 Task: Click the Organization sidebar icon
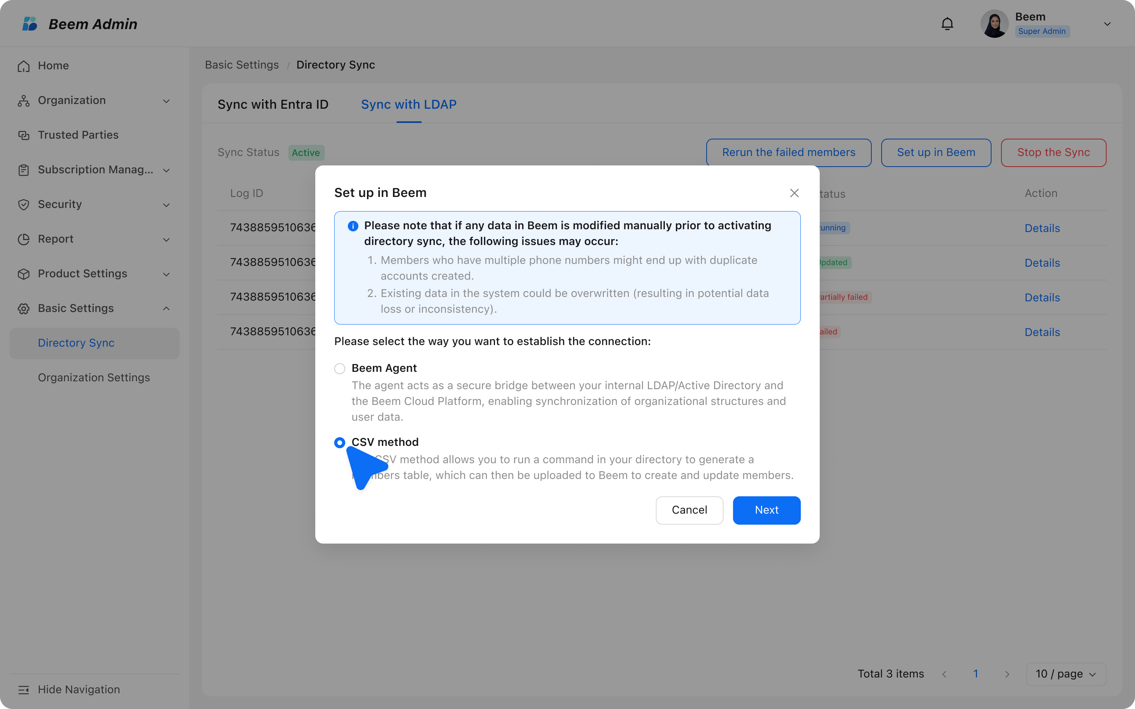coord(24,101)
